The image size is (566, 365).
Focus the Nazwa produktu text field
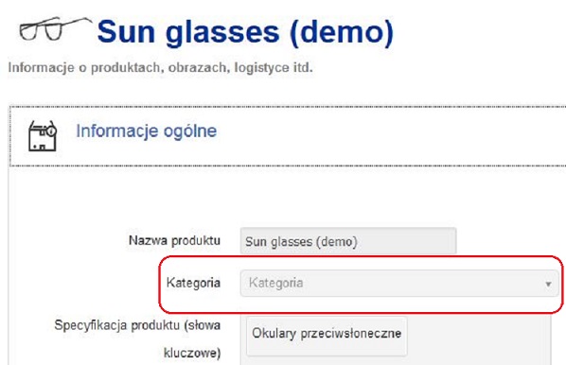tap(348, 241)
